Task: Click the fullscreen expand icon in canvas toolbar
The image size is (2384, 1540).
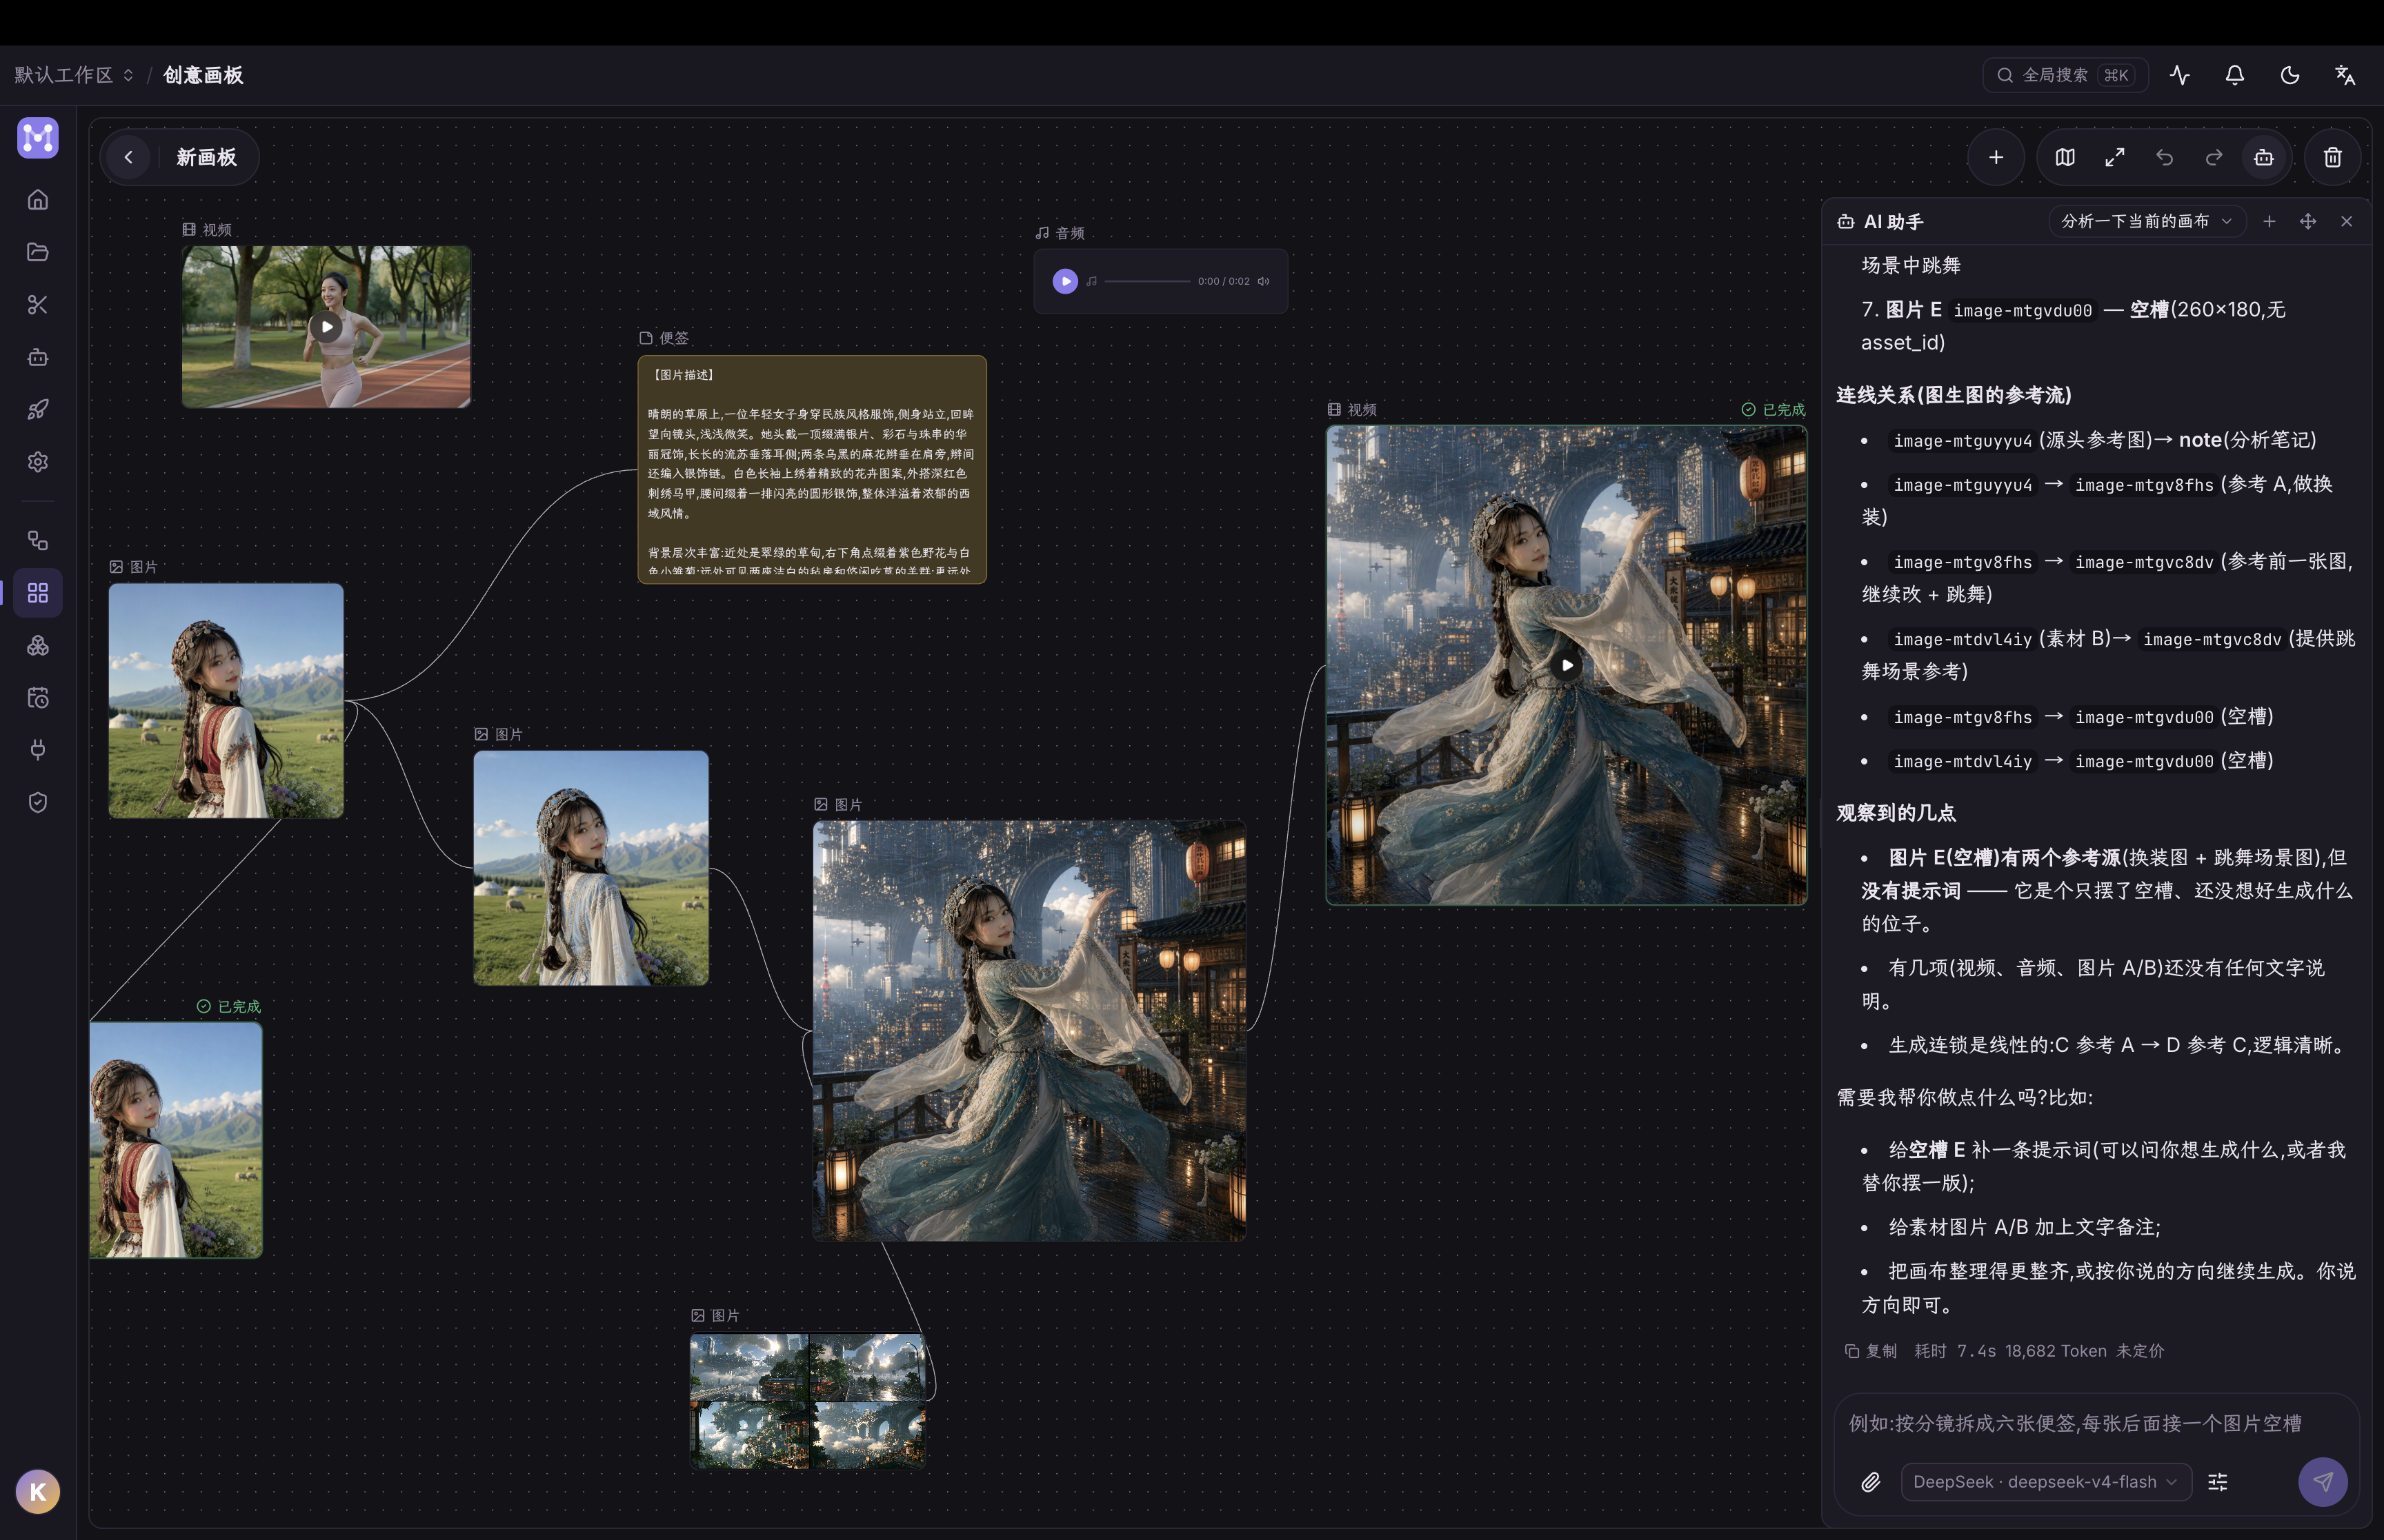Action: [x=2115, y=157]
